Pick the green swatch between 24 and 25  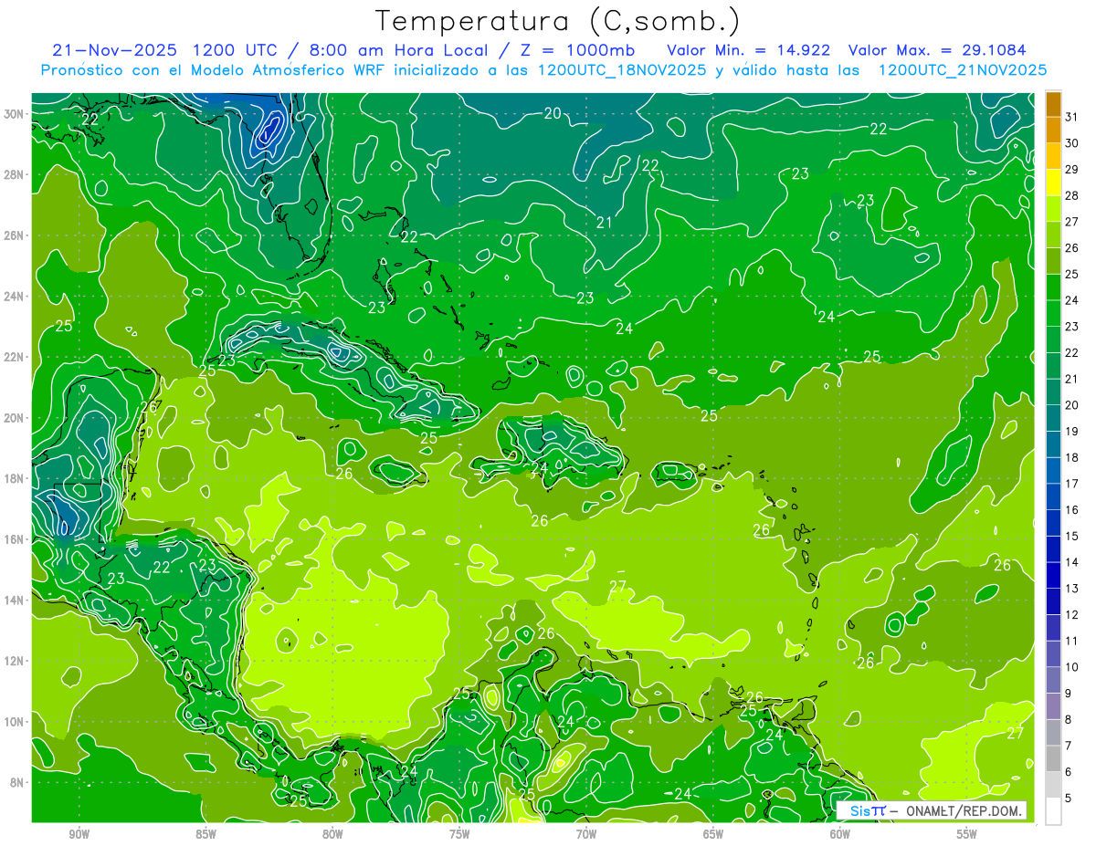tap(1053, 287)
